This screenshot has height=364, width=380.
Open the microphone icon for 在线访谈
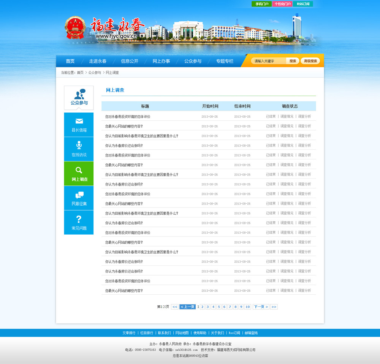(x=79, y=145)
